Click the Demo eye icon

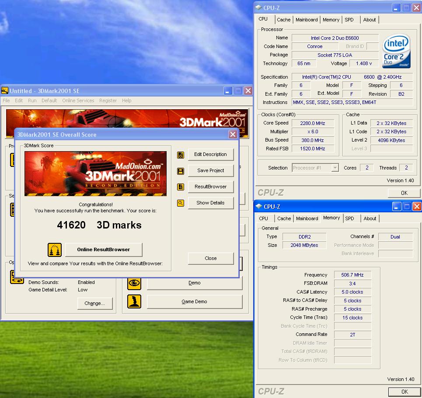134,283
